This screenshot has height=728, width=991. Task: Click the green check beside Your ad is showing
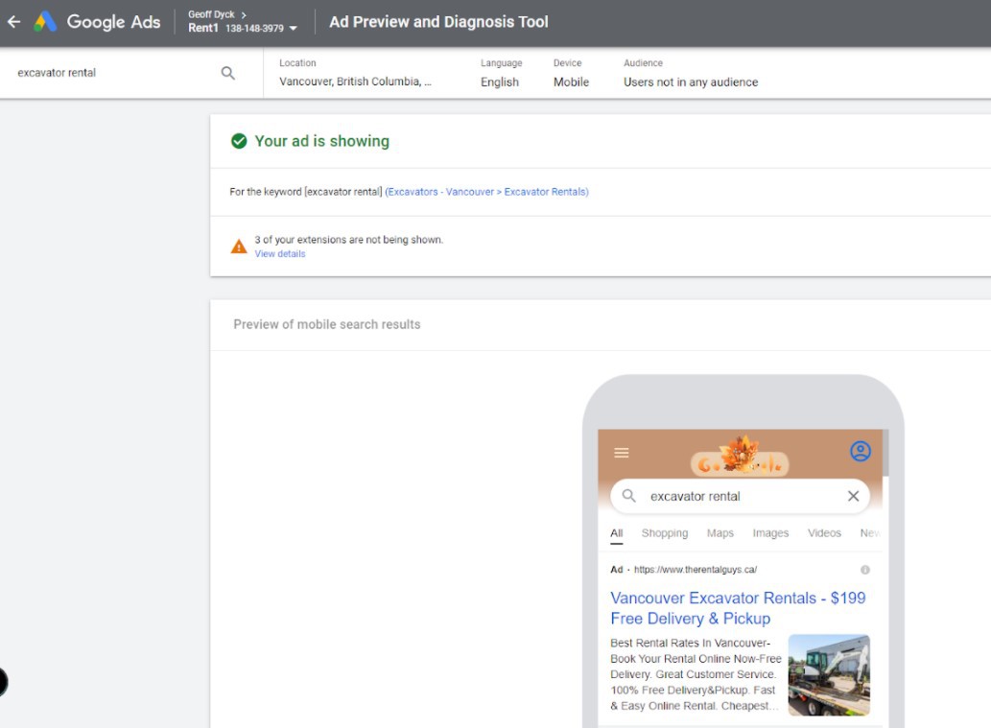(239, 141)
